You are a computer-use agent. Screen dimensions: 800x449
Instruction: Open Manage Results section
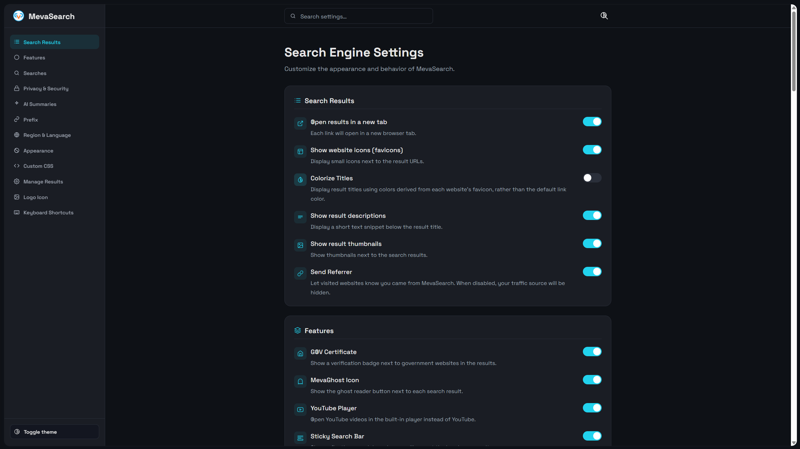[54, 182]
